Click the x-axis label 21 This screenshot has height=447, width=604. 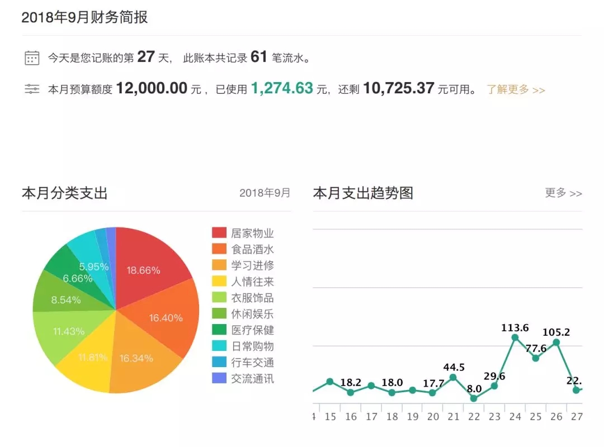click(x=454, y=417)
